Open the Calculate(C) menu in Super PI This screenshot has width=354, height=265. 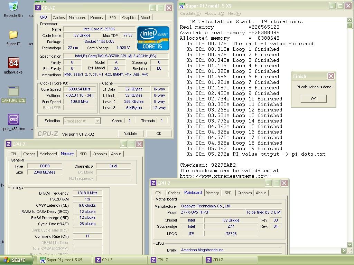[x=190, y=13]
